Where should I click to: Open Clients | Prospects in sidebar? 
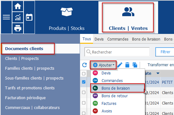click(x=22, y=58)
